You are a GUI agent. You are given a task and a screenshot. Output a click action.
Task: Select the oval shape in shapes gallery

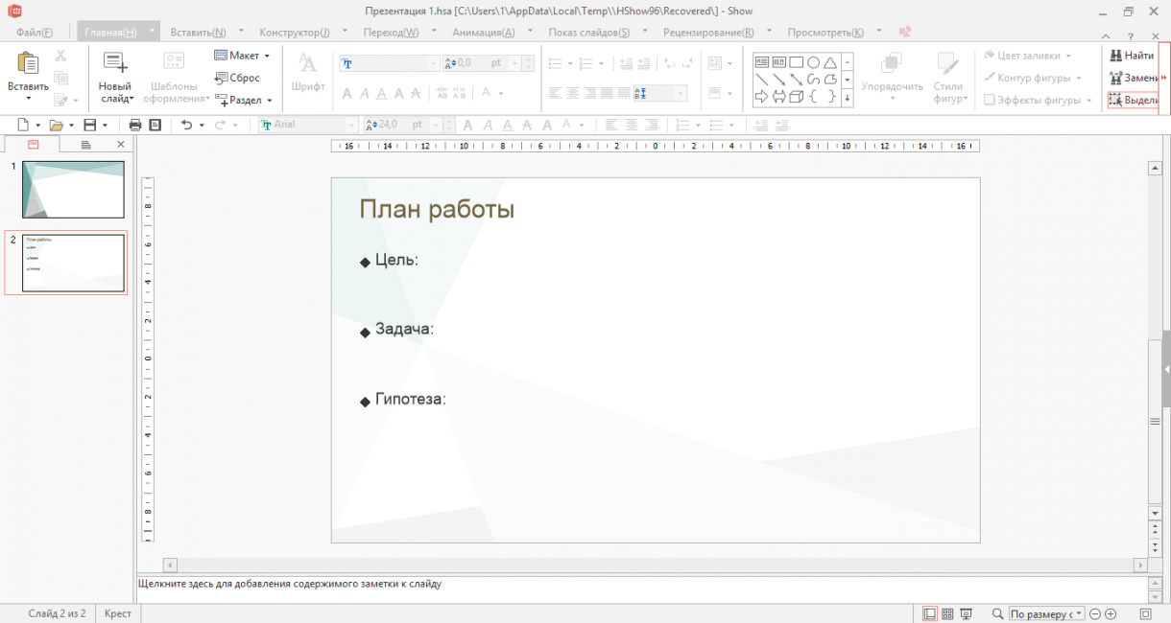(x=813, y=62)
